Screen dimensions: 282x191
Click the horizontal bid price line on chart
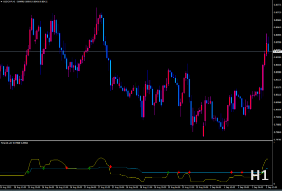click(136, 52)
